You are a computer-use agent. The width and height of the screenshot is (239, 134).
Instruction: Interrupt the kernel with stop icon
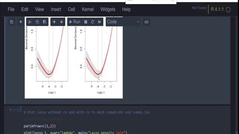point(86,22)
